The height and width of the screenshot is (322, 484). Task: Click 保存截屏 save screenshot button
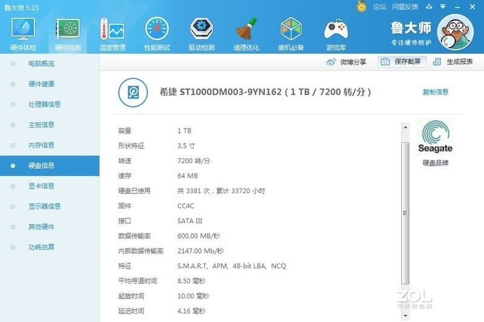tap(402, 62)
